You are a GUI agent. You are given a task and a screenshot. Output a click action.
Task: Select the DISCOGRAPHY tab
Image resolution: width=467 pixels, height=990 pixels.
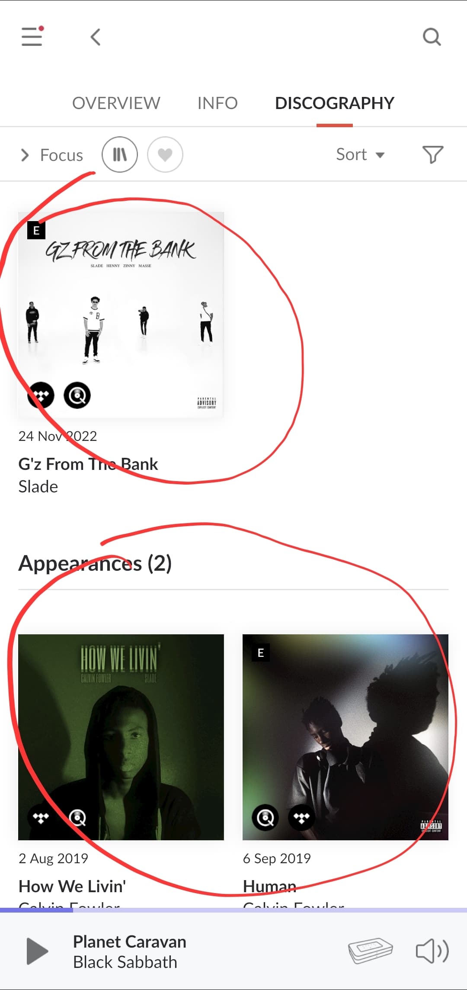click(335, 103)
